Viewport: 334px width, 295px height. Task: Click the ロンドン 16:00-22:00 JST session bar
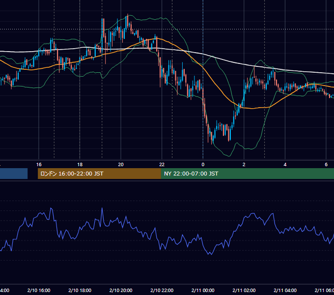tap(99, 174)
